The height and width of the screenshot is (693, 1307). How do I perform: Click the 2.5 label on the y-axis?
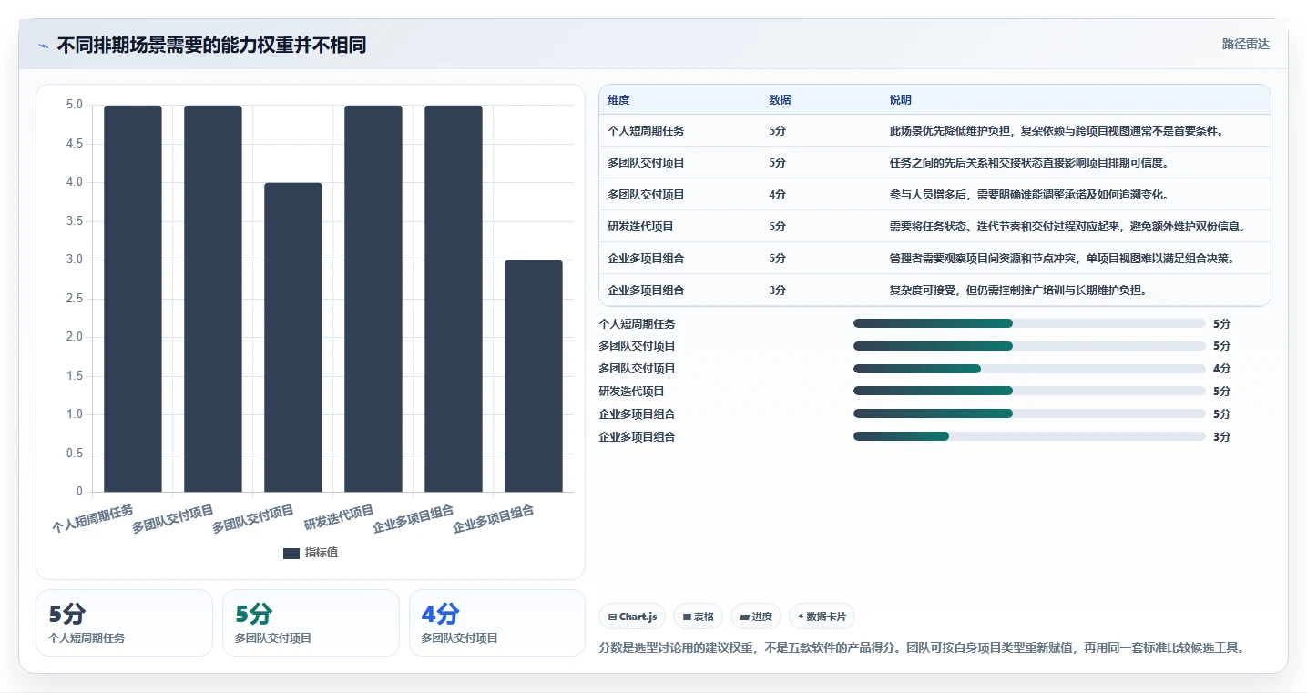(x=74, y=299)
